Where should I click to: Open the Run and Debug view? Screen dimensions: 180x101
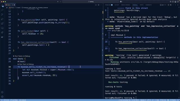click(2, 19)
